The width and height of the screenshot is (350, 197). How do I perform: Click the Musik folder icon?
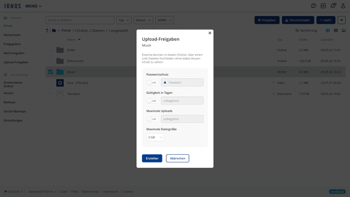(x=60, y=72)
